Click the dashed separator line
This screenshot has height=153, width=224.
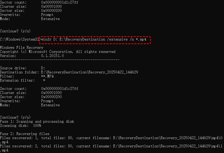point(59,60)
